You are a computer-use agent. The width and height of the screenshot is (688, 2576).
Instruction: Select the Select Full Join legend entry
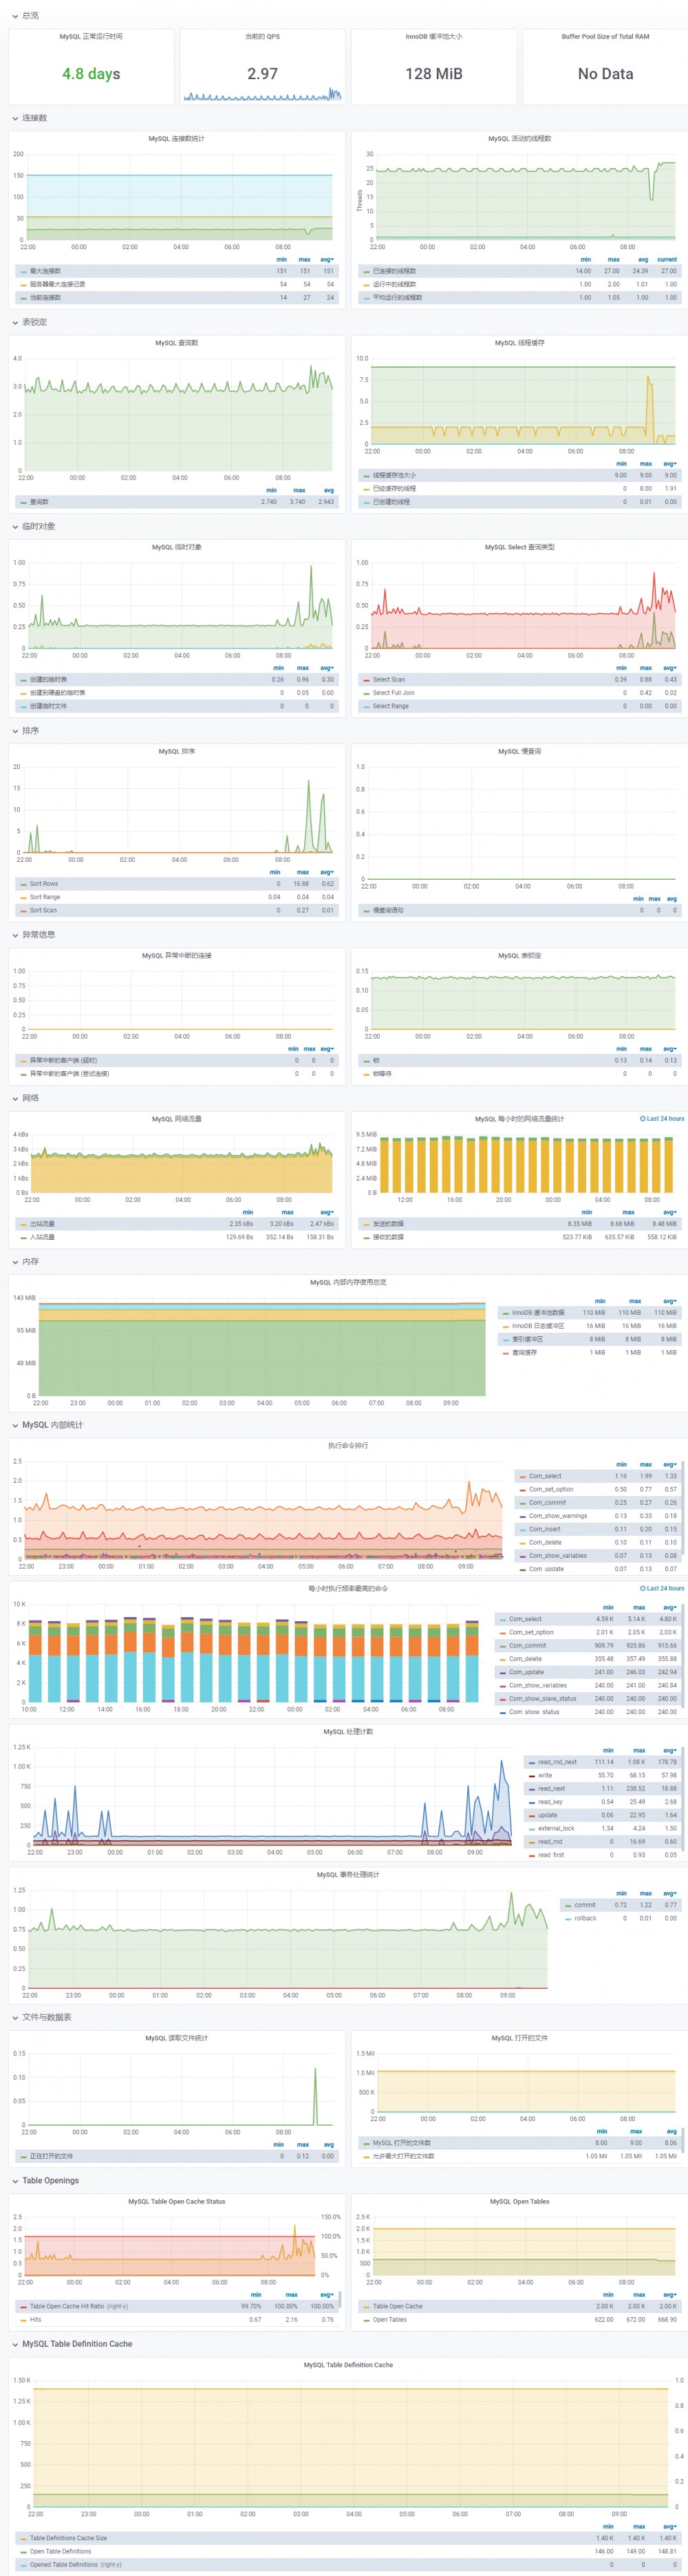[x=393, y=692]
